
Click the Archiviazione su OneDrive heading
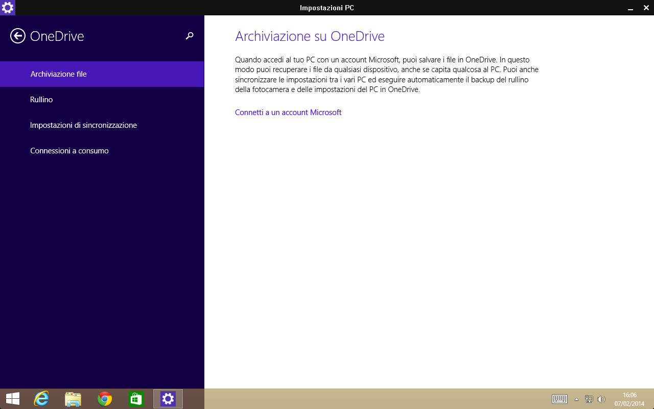coord(310,36)
